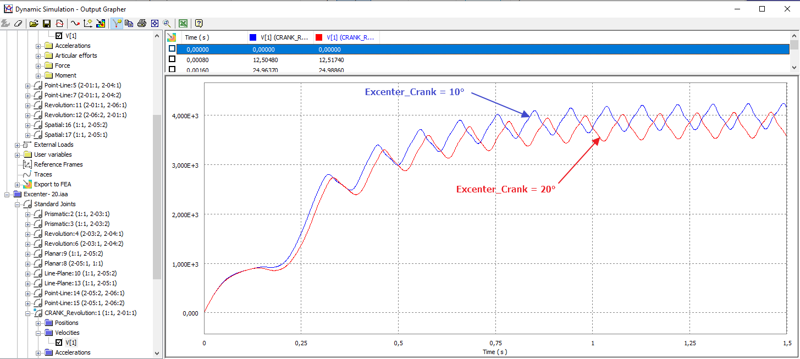Image resolution: width=800 pixels, height=359 pixels.
Task: Click the import curve document icon
Action: [59, 24]
